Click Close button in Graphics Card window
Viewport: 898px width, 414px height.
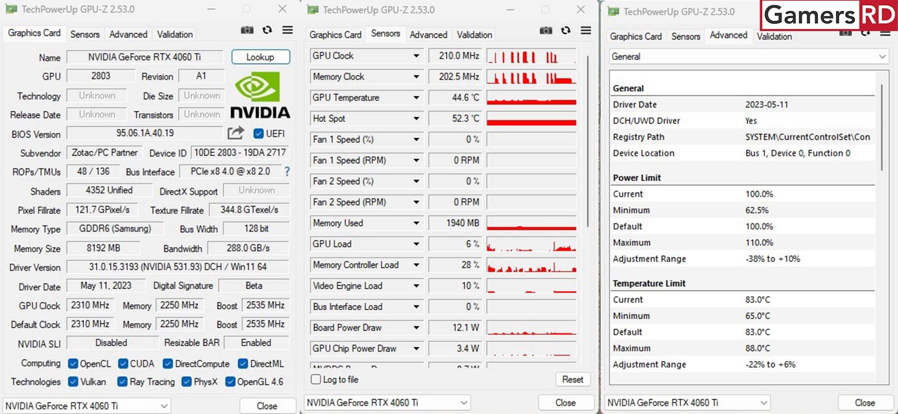[267, 406]
